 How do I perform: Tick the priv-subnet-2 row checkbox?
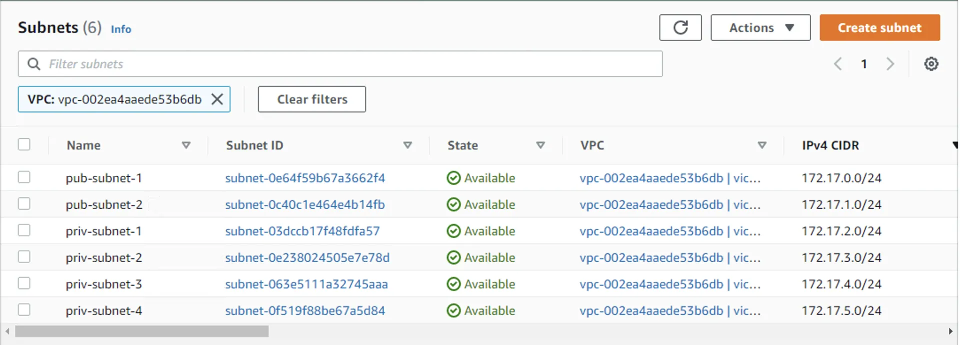(24, 257)
